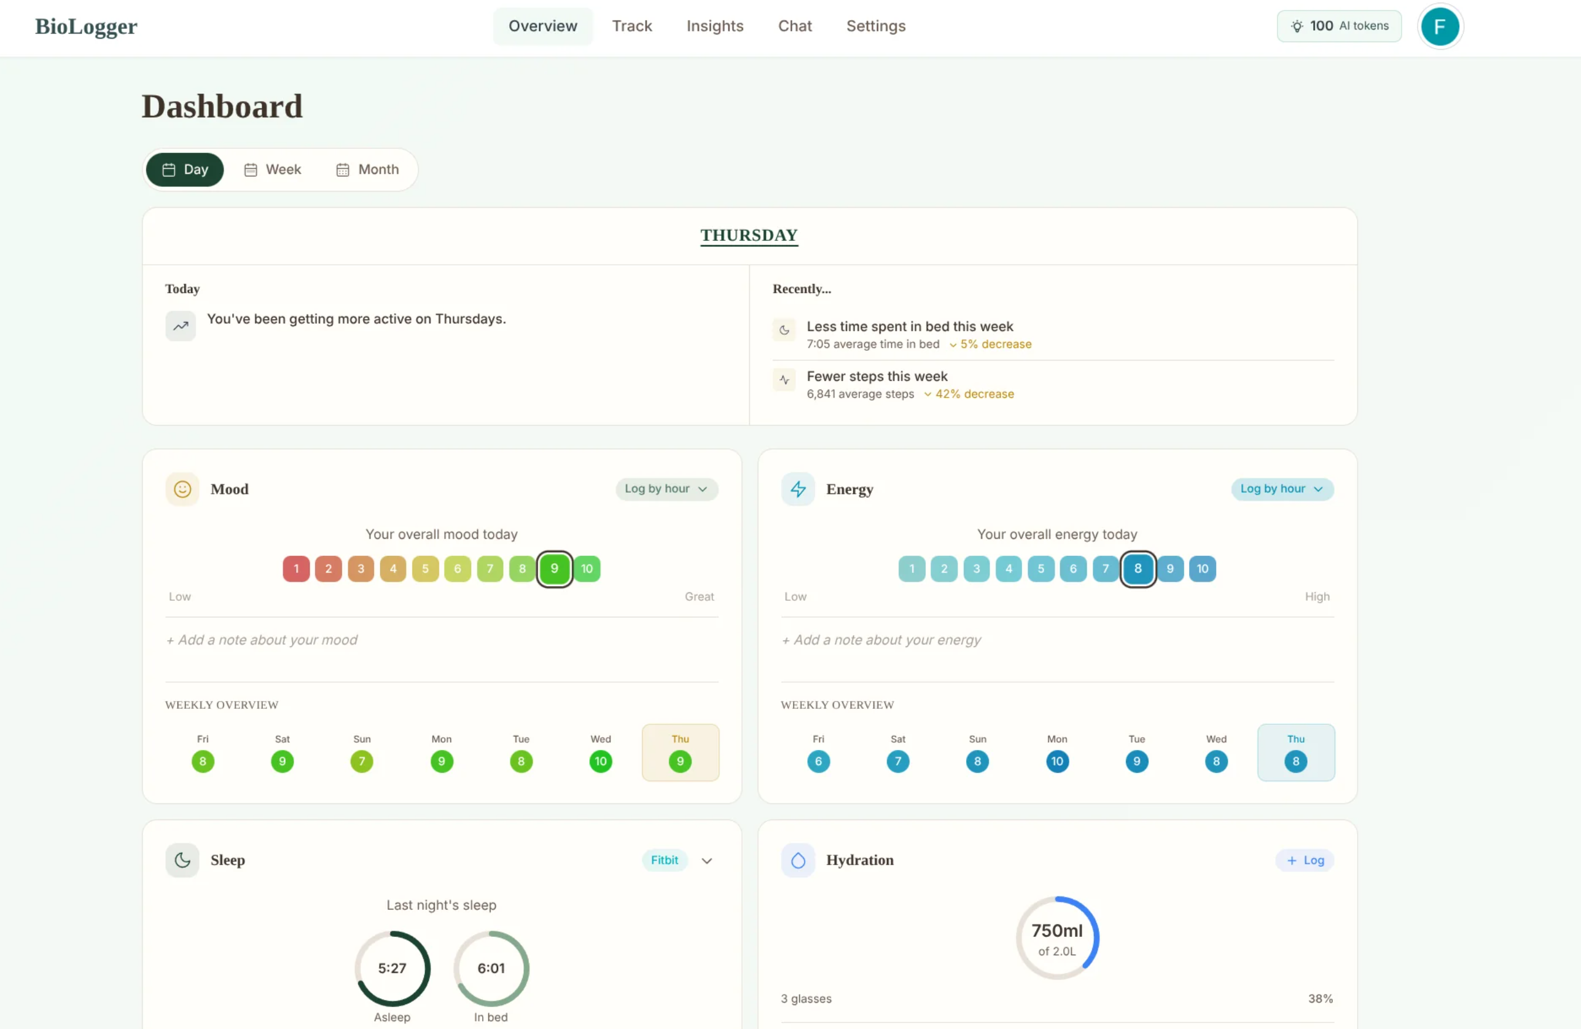The image size is (1581, 1029).
Task: Click the Energy lightning bolt icon
Action: tap(798, 489)
